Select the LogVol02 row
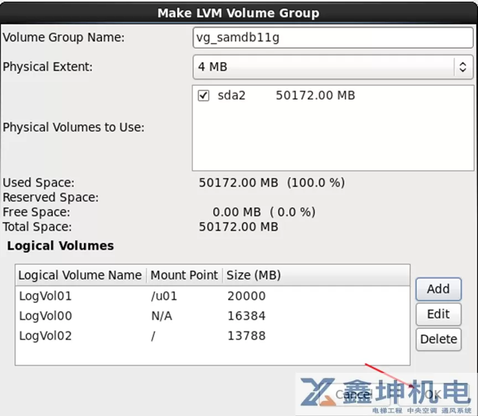Viewport: 478px width, 416px height. coord(212,336)
